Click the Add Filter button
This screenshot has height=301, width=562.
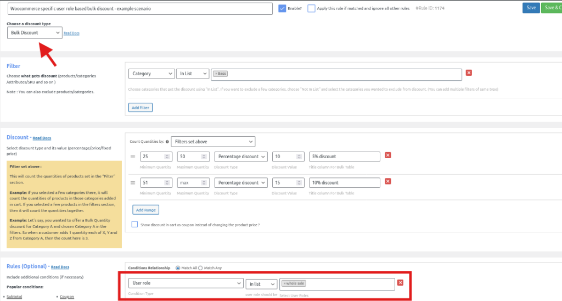pos(140,107)
